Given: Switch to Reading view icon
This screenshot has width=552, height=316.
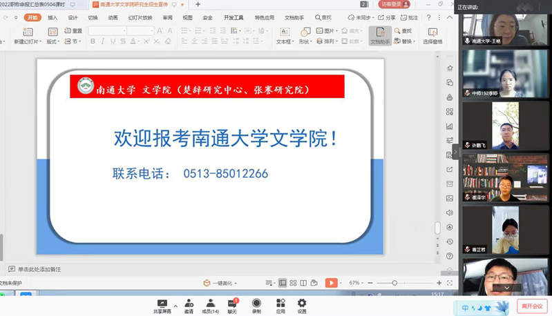Looking at the screenshot, I should [303, 283].
